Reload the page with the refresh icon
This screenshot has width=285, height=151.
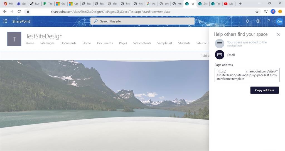click(19, 11)
